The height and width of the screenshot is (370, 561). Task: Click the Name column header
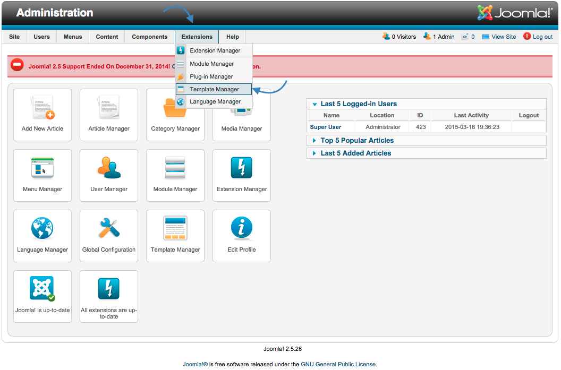[331, 115]
